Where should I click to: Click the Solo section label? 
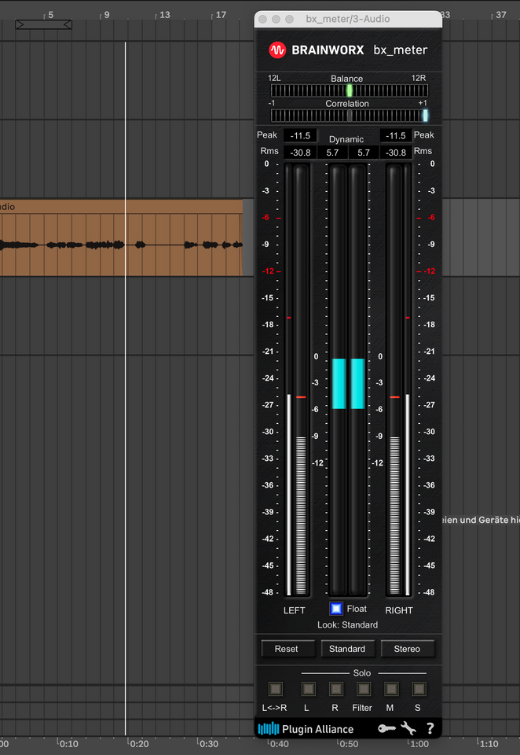(x=362, y=673)
